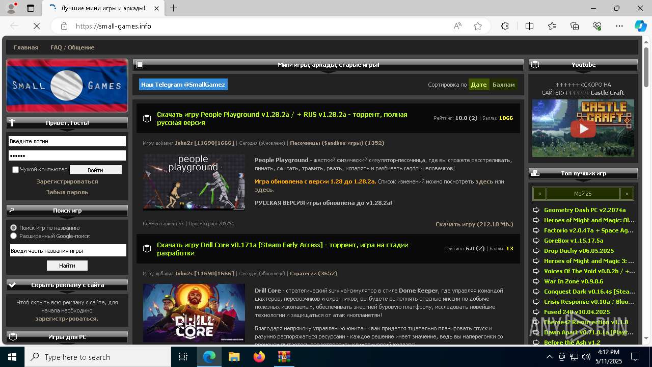
Task: Open the Windows Start menu
Action: tap(12, 357)
